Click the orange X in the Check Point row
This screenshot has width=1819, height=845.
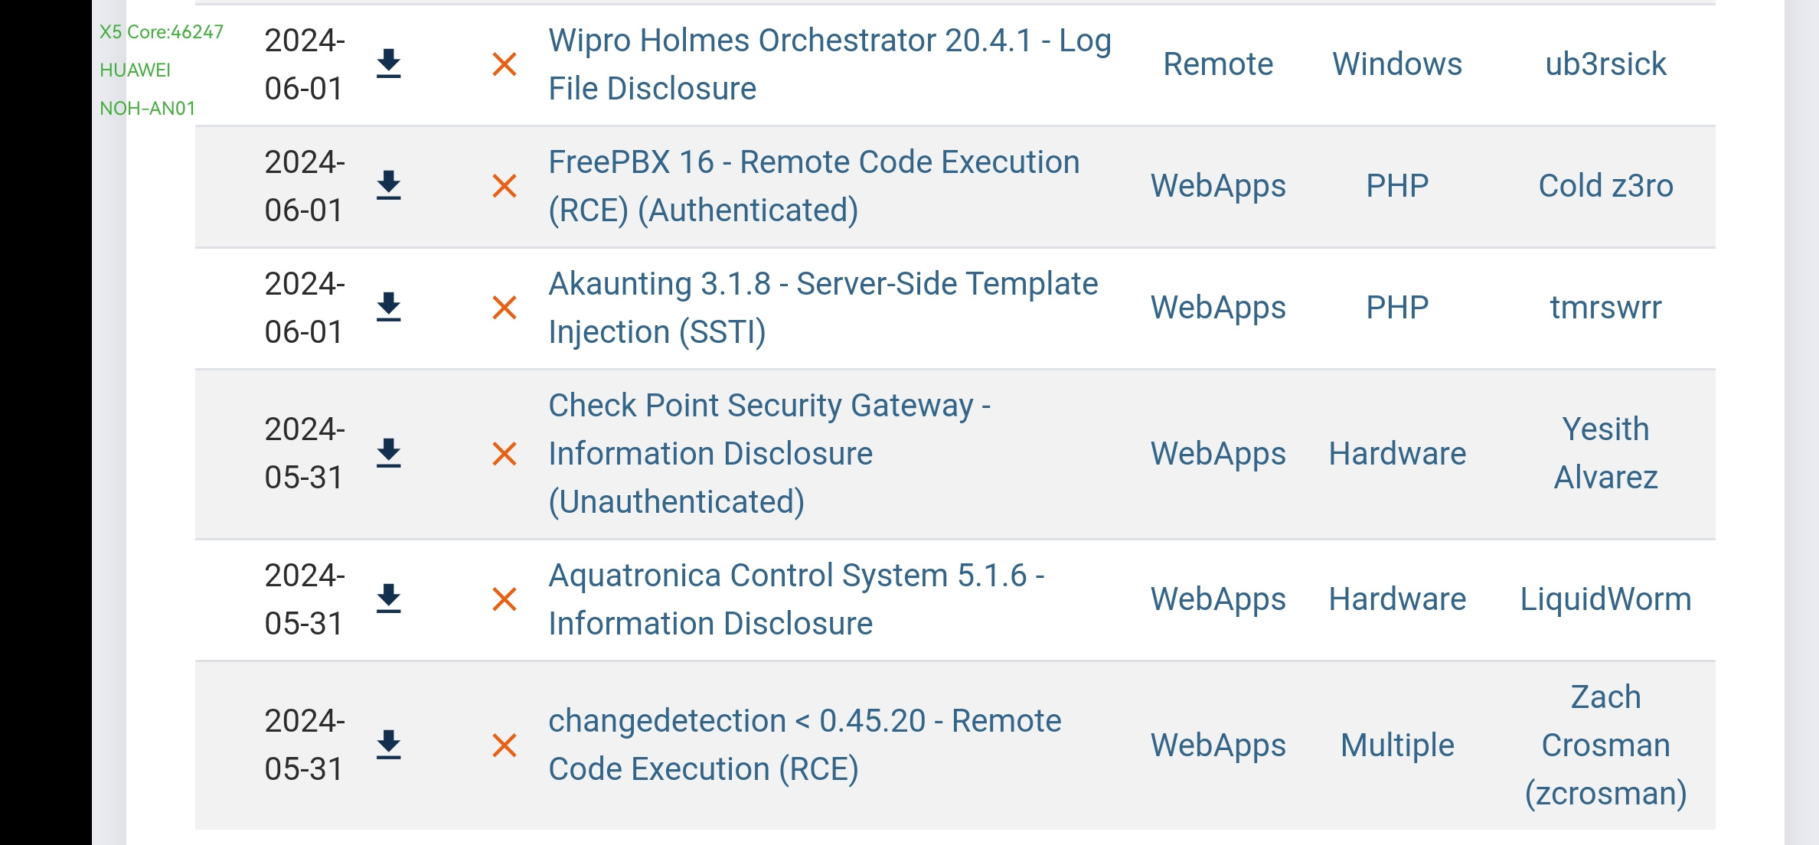(x=505, y=454)
